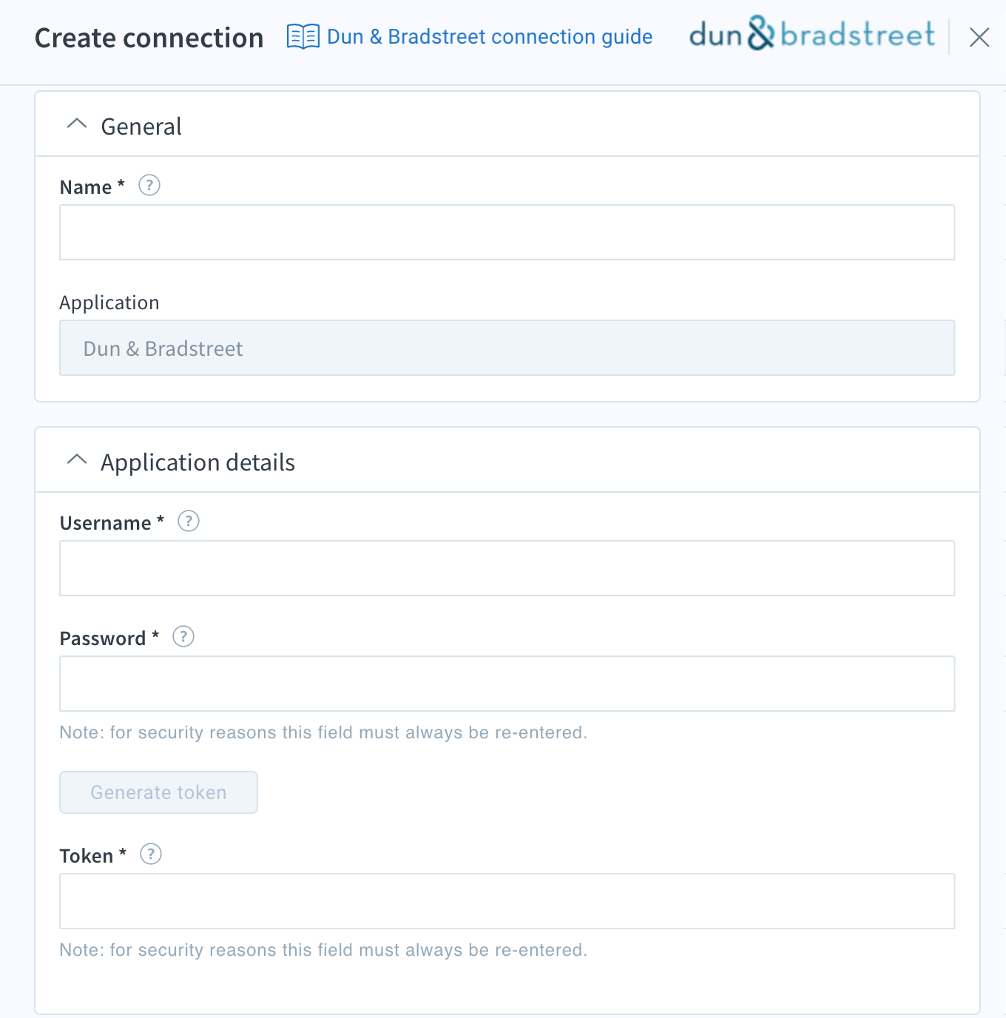The height and width of the screenshot is (1018, 1006).
Task: Focus the Name input field
Action: point(507,232)
